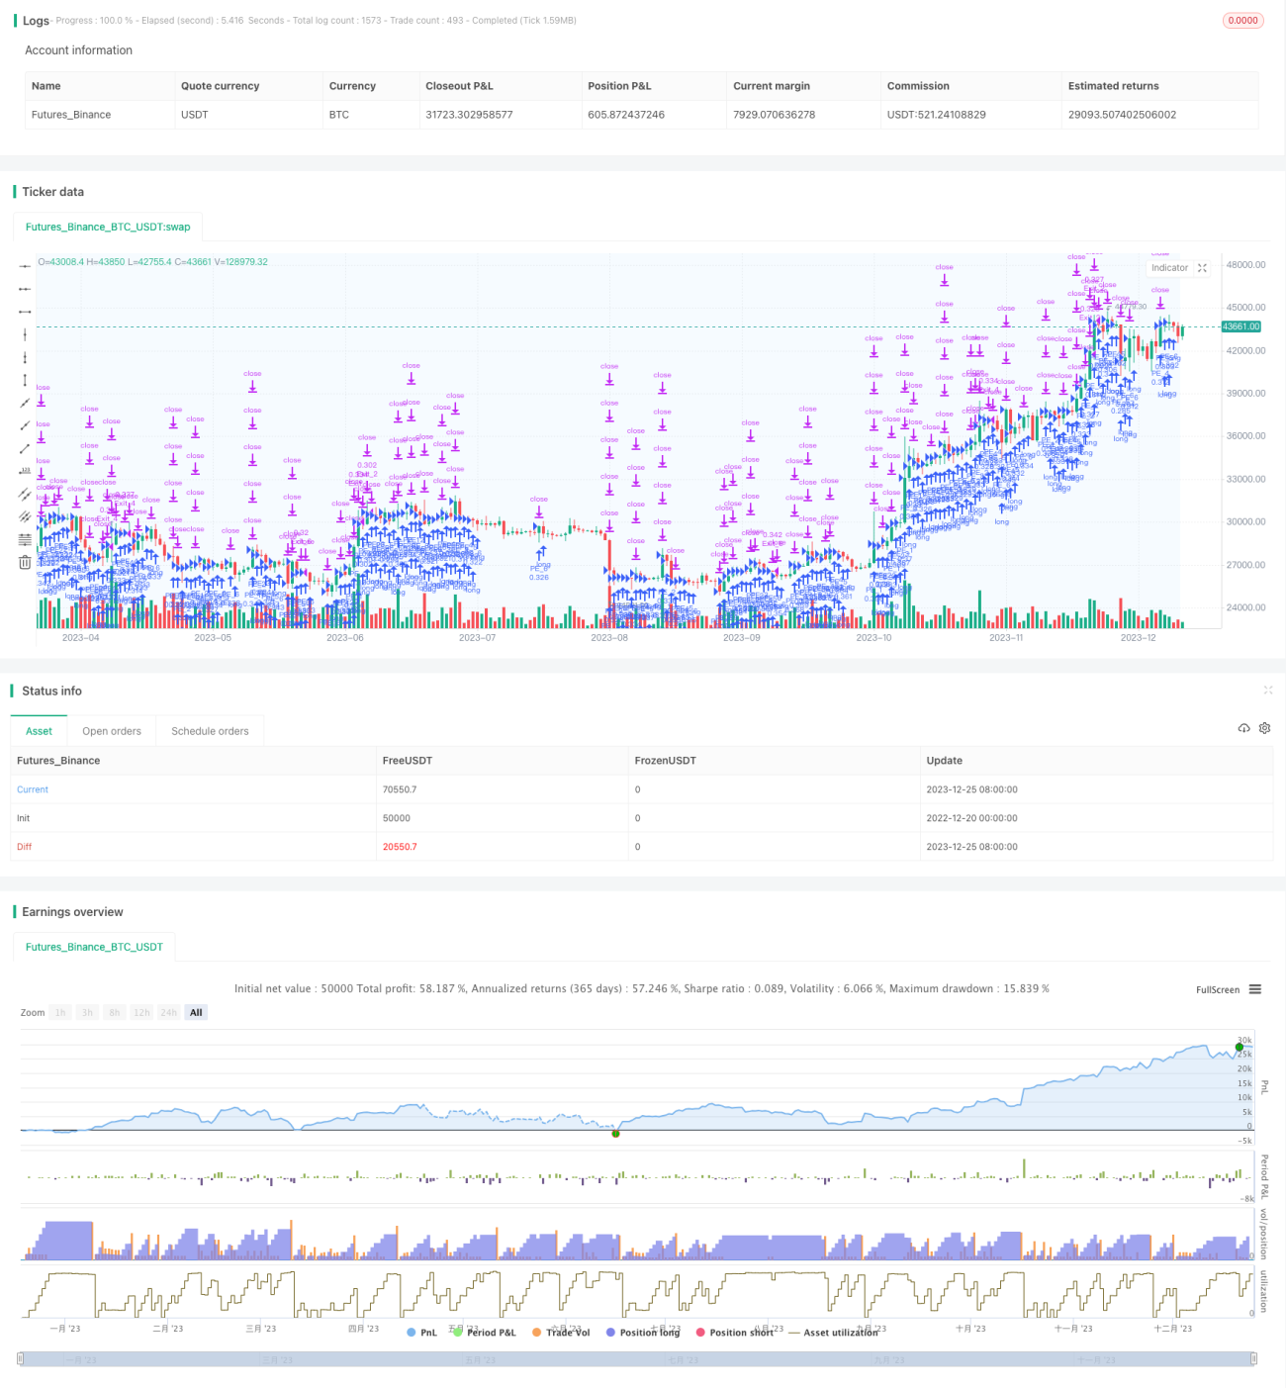Click the FullScreen button

(1218, 989)
